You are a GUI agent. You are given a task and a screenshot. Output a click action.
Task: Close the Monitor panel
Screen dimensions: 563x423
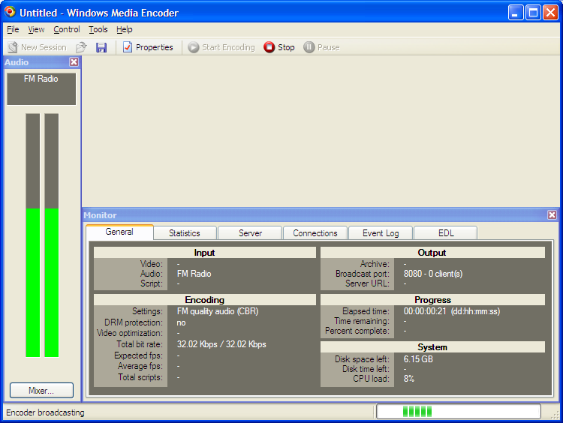pos(552,215)
